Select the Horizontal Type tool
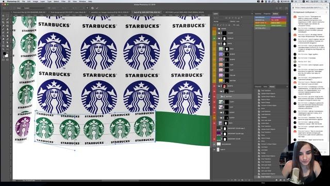 pyautogui.click(x=3, y=42)
